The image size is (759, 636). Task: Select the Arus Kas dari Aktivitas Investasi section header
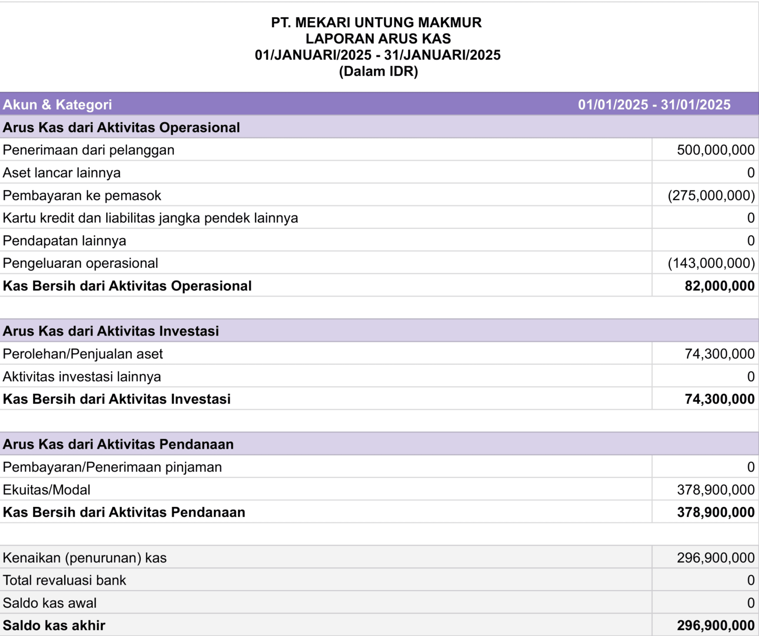pos(111,331)
